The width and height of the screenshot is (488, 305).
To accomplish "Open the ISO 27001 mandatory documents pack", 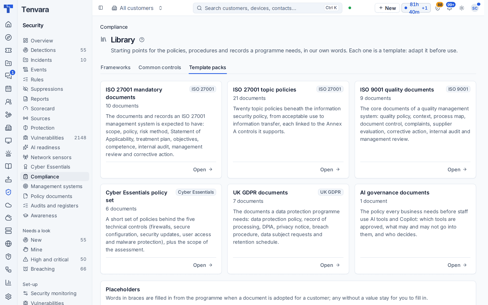I will pyautogui.click(x=203, y=170).
